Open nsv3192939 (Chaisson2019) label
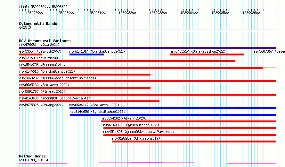This screenshot has height=167, width=285. (136, 138)
